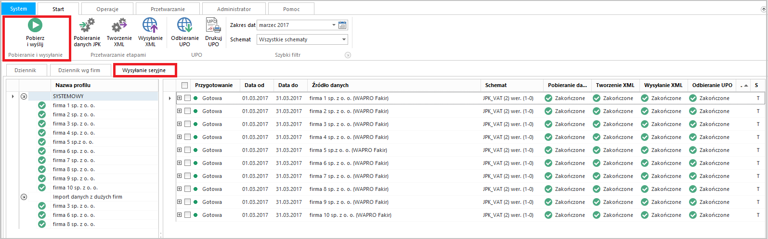The width and height of the screenshot is (768, 239).
Task: Run the Tworzenie XML step
Action: click(x=119, y=25)
